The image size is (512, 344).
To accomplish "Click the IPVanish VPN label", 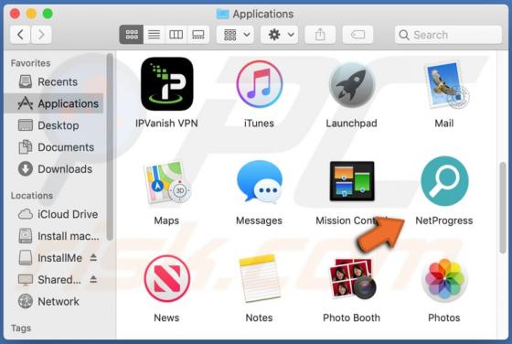I will click(166, 124).
